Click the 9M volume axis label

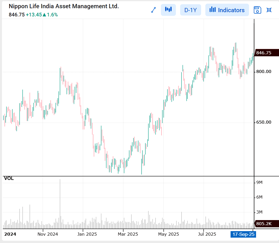(x=259, y=182)
